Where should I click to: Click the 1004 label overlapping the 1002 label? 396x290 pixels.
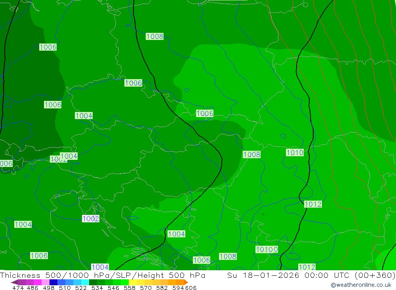pyautogui.click(x=69, y=156)
